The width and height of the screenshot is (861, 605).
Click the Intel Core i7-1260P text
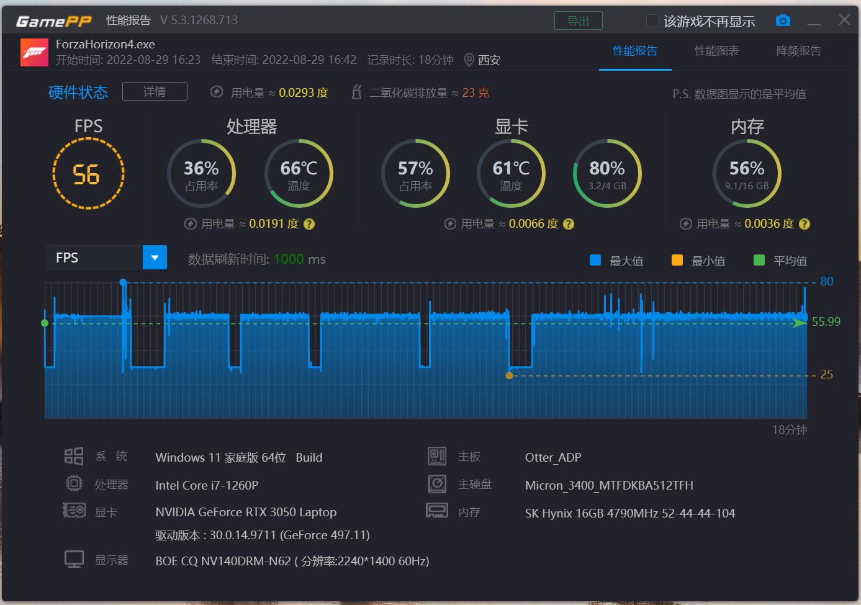pyautogui.click(x=207, y=485)
